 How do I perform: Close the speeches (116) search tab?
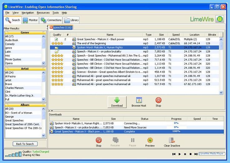point(51,27)
